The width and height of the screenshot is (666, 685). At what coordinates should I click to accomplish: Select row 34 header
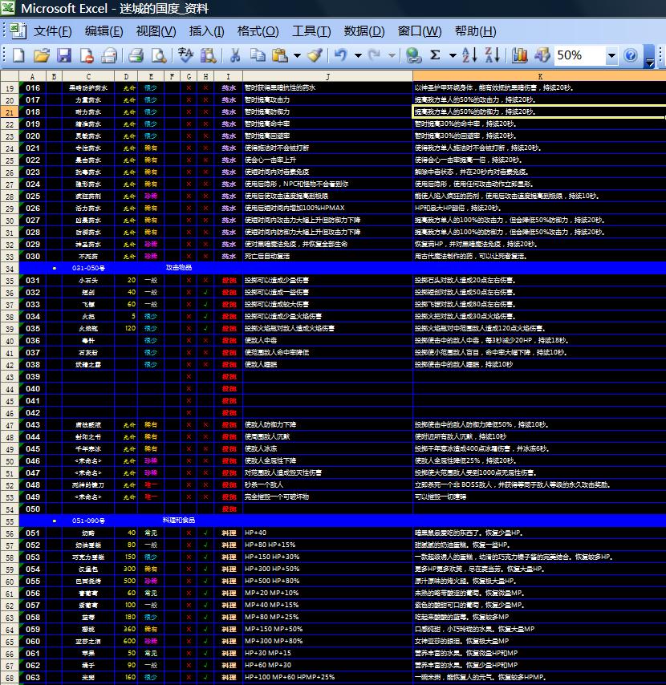click(10, 268)
